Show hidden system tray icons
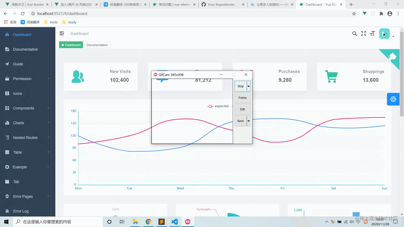Viewport: 404px width, 227px height. pyautogui.click(x=327, y=222)
